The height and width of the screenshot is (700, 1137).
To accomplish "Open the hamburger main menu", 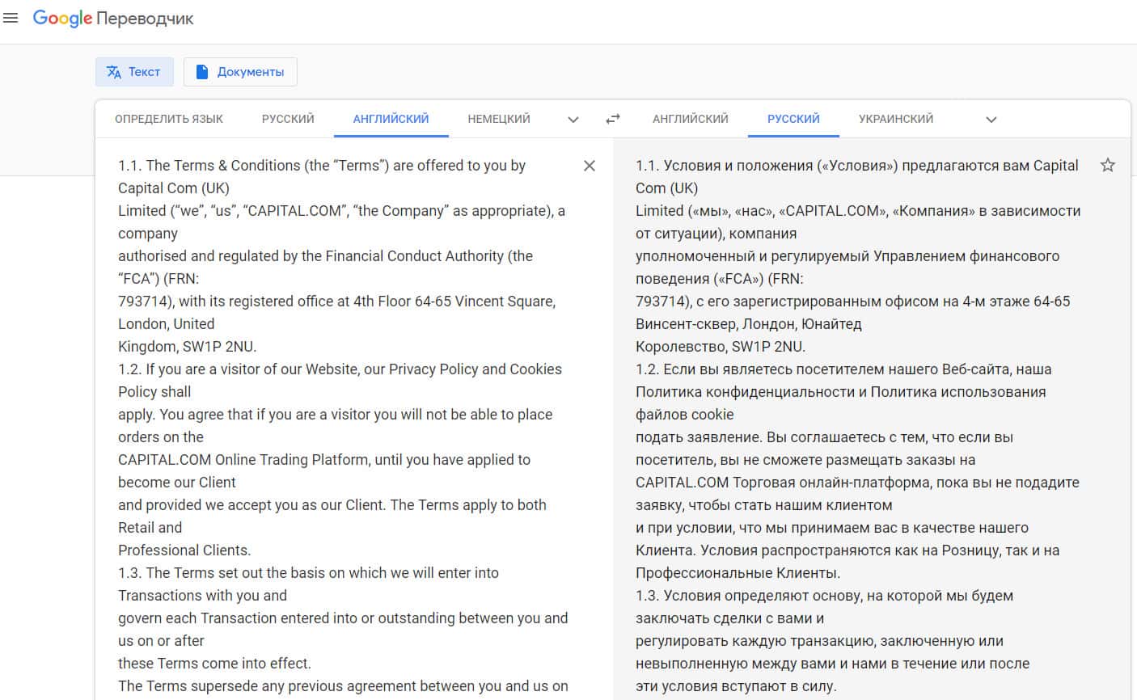I will tap(11, 18).
